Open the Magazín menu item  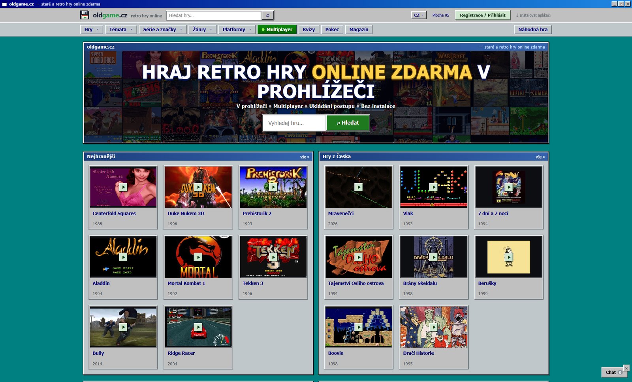coord(359,30)
